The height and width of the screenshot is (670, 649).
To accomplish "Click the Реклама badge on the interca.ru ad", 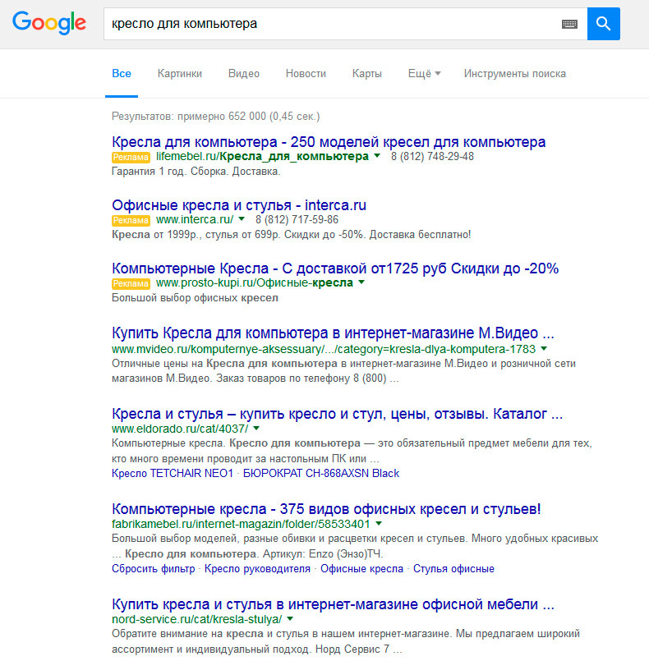I will click(x=131, y=221).
